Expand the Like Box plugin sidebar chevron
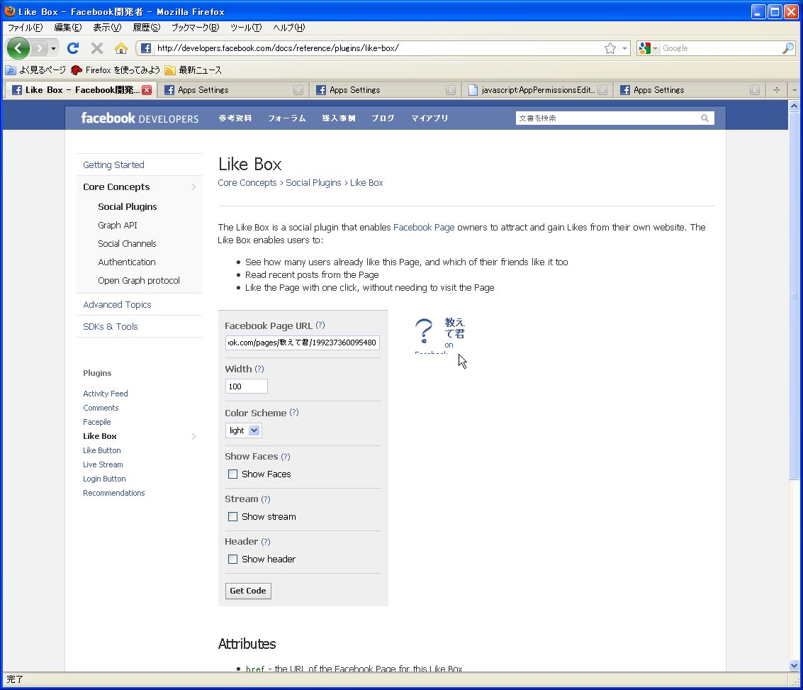The width and height of the screenshot is (803, 690). click(193, 436)
